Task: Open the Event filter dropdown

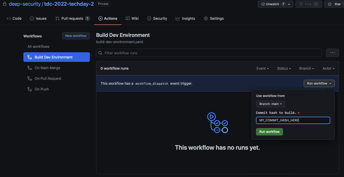Action: click(262, 68)
